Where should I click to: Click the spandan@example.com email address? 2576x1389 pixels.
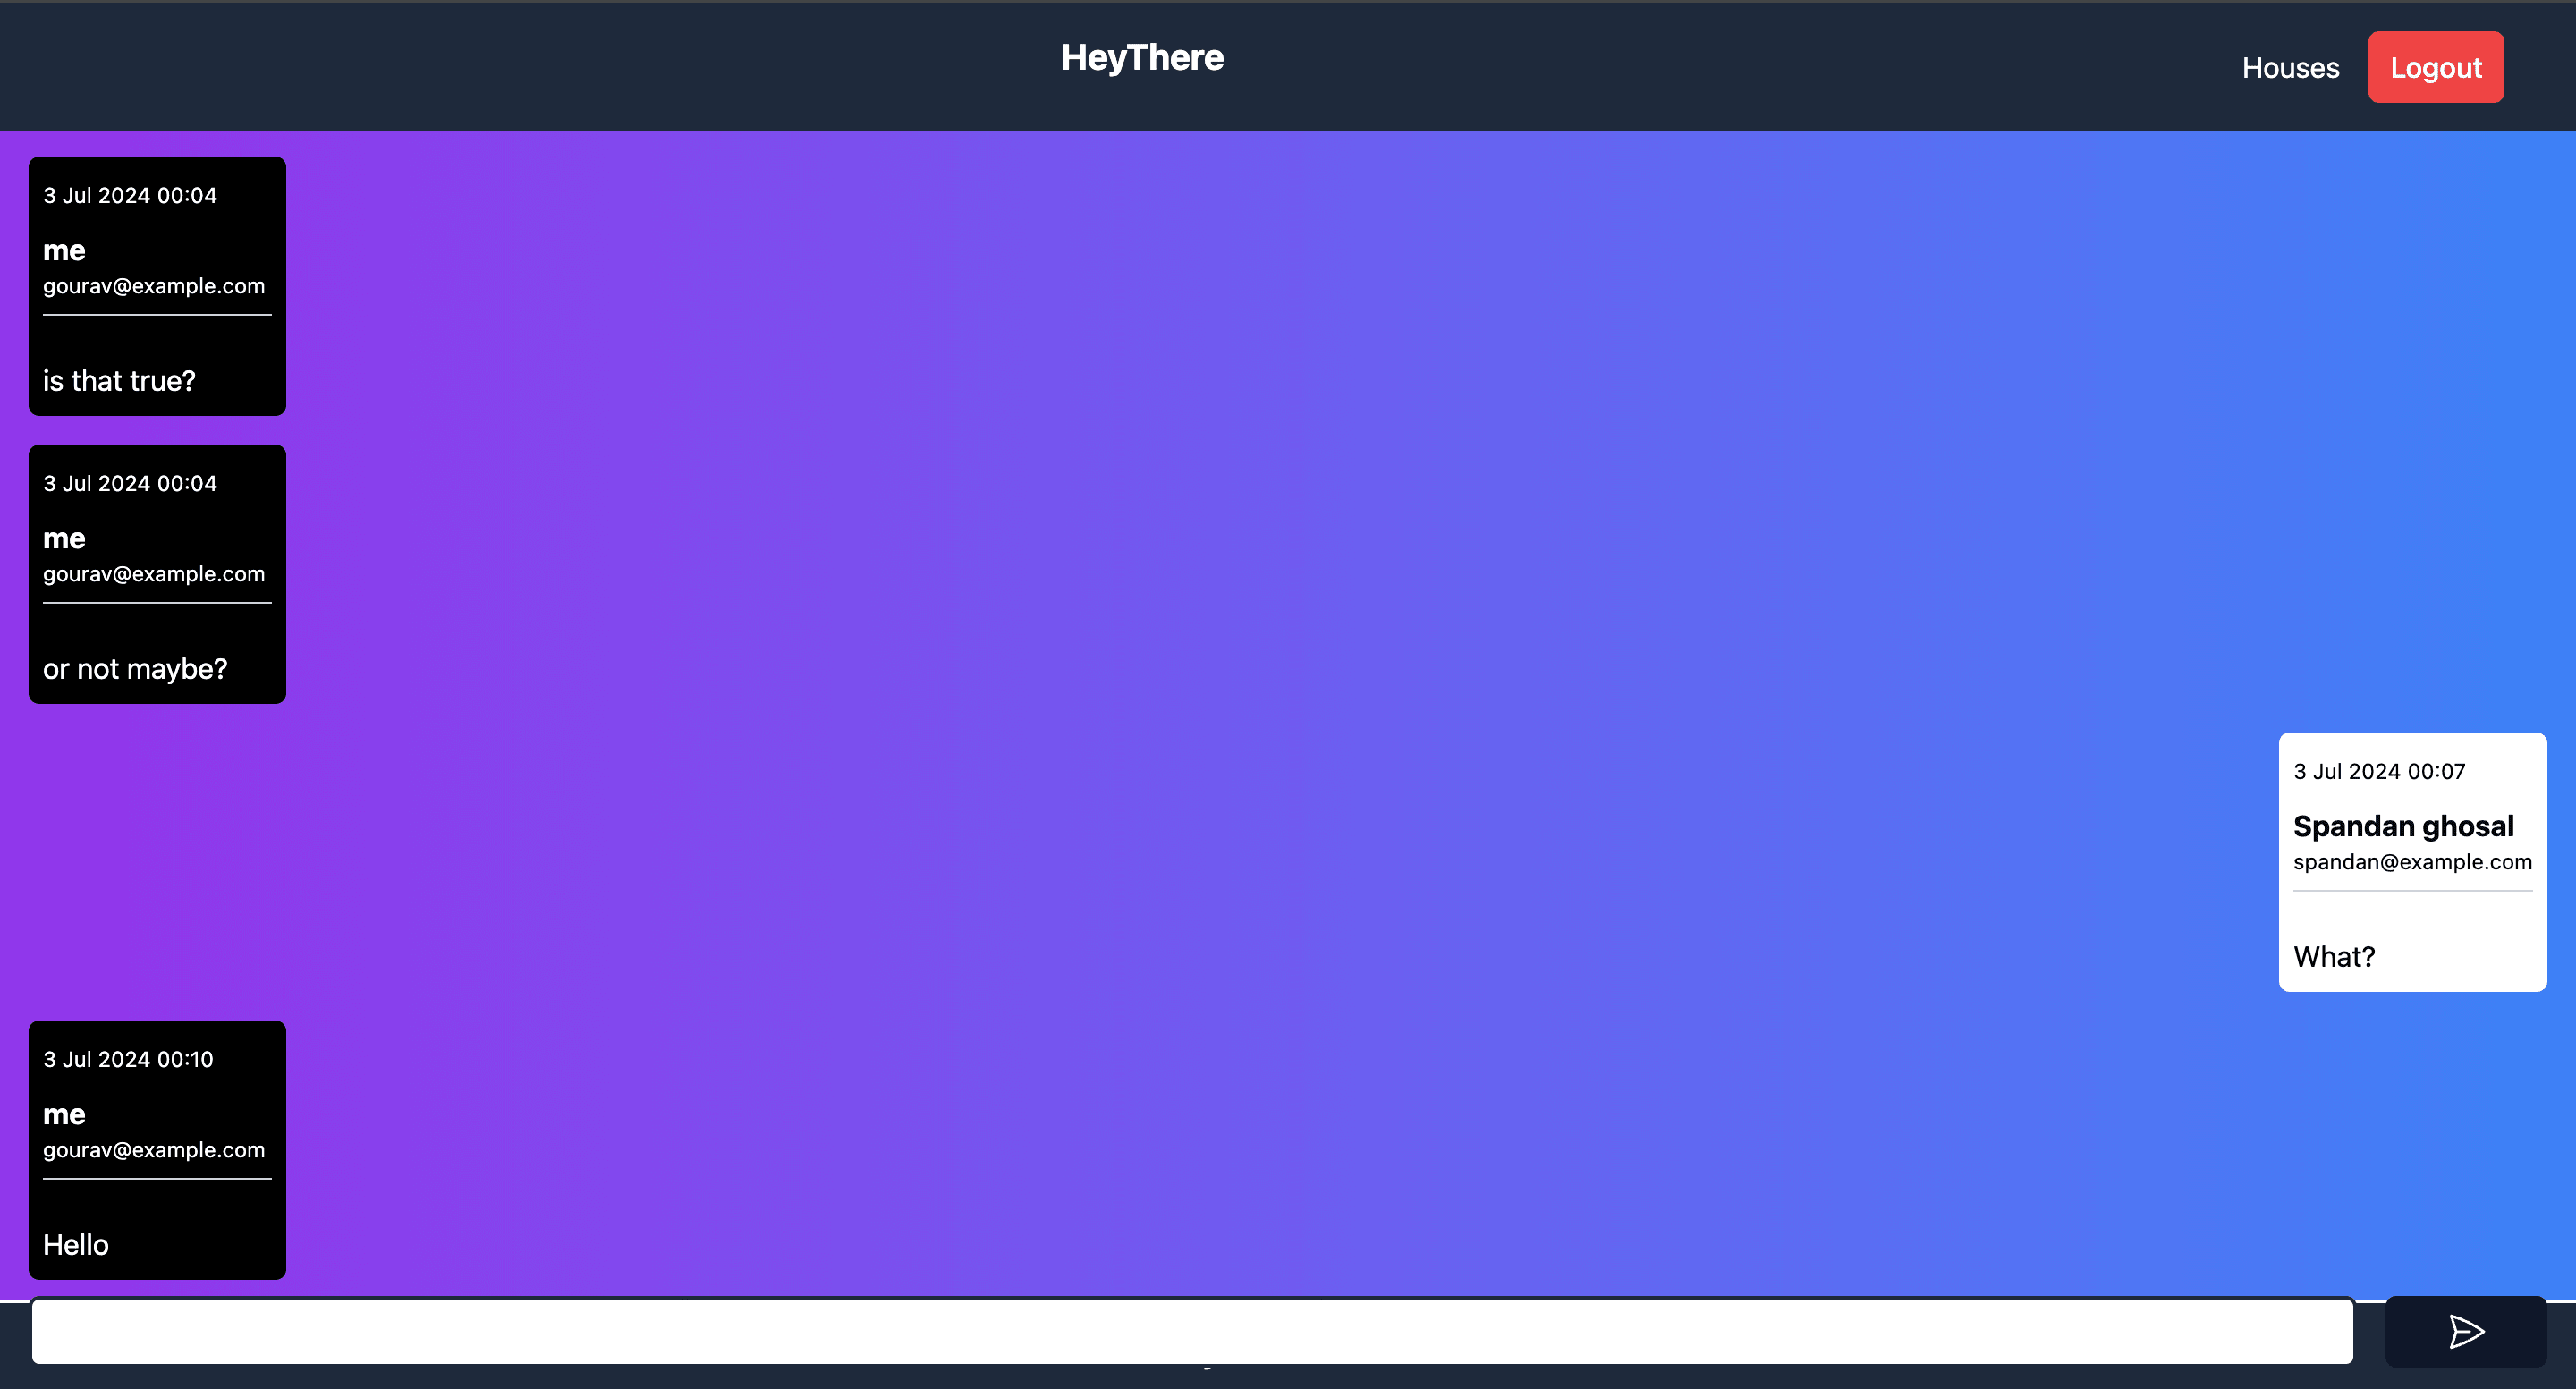tap(2412, 862)
